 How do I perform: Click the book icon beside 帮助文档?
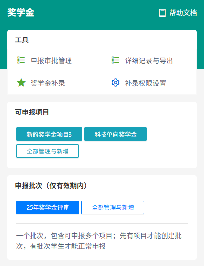[162, 13]
